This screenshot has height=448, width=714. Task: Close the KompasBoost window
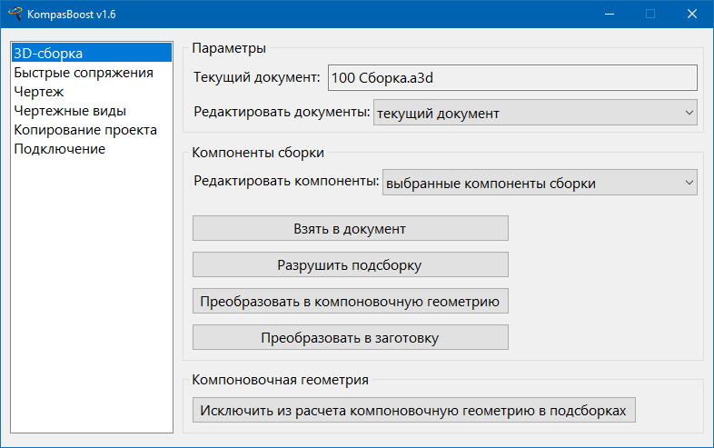point(692,15)
